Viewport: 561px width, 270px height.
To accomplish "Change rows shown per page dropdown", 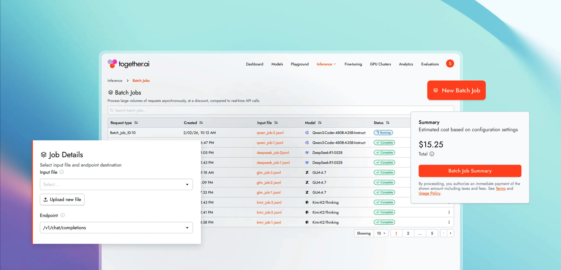I will coord(381,233).
